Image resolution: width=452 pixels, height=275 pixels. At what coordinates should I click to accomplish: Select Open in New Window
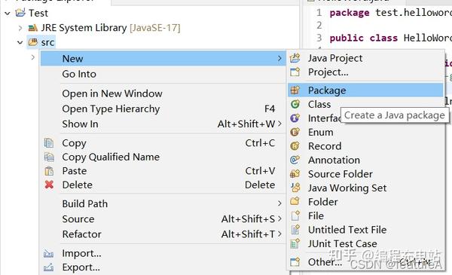[163, 93]
